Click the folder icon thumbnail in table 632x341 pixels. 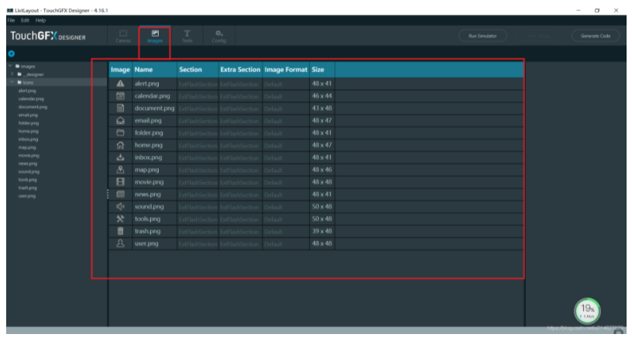(x=120, y=133)
